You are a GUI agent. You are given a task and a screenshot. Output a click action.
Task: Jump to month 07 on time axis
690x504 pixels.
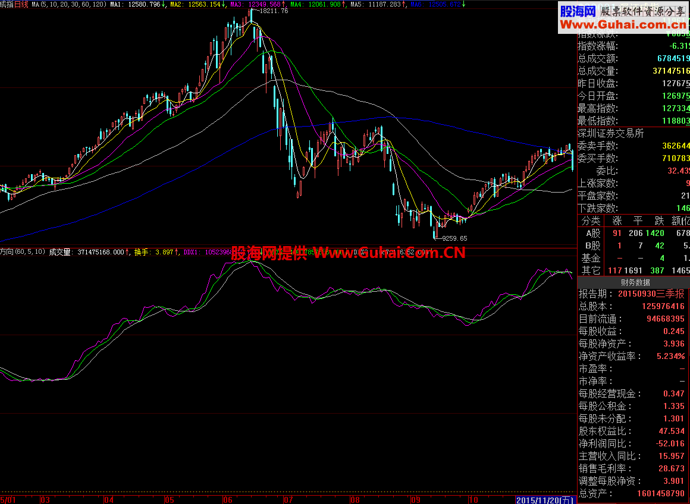[x=288, y=500]
